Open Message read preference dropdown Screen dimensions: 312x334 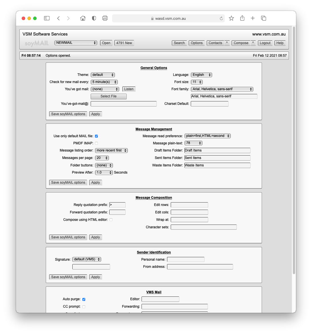(208, 136)
